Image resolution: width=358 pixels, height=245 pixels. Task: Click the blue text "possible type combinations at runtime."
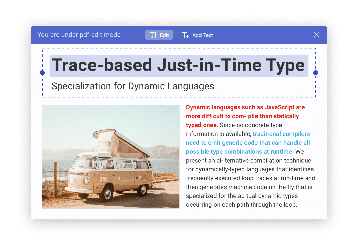coord(240,152)
